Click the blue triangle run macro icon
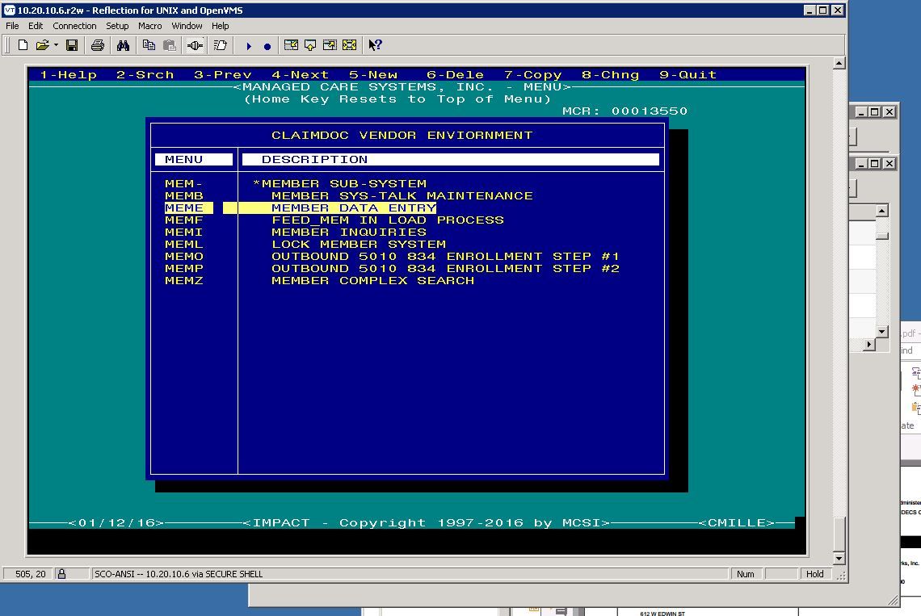921x616 pixels. coord(249,46)
